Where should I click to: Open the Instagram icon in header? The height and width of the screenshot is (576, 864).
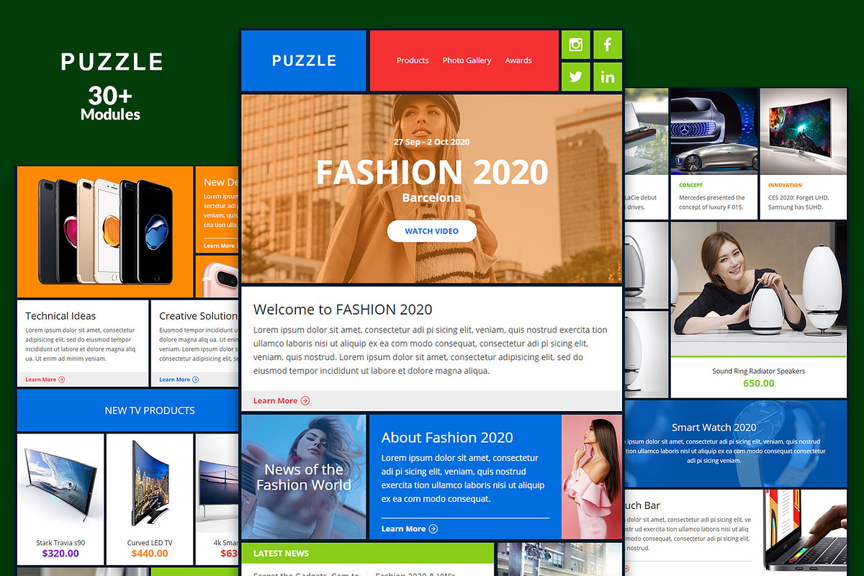coord(575,45)
